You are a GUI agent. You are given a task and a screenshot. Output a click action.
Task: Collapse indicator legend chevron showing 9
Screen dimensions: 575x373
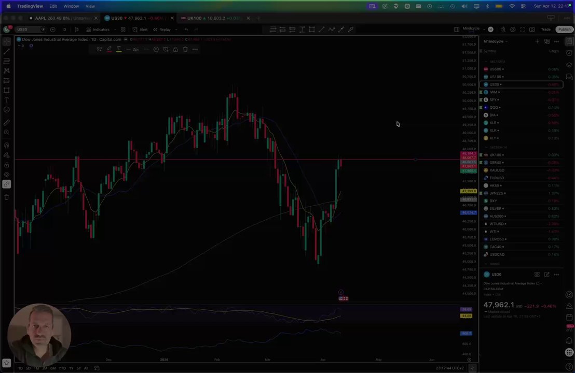click(20, 46)
